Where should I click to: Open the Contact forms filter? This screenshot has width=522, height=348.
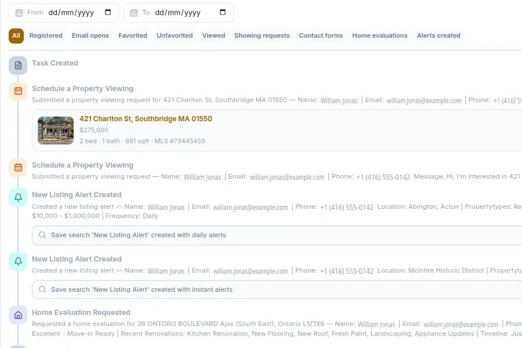click(x=321, y=35)
